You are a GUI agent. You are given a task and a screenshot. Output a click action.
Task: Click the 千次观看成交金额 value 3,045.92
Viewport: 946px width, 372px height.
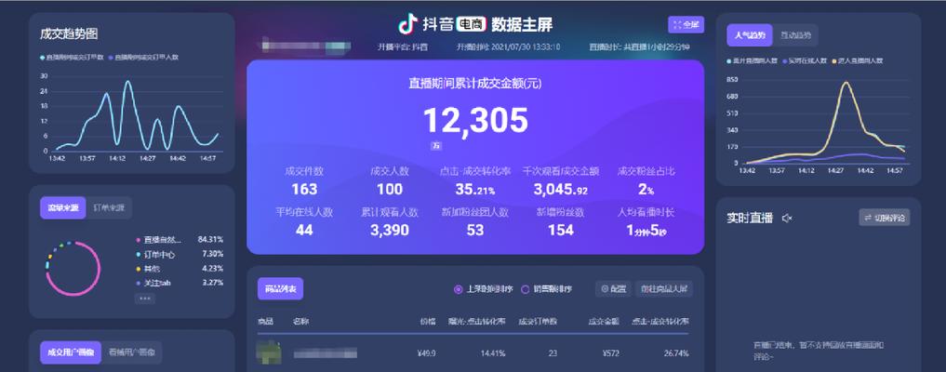pos(561,190)
